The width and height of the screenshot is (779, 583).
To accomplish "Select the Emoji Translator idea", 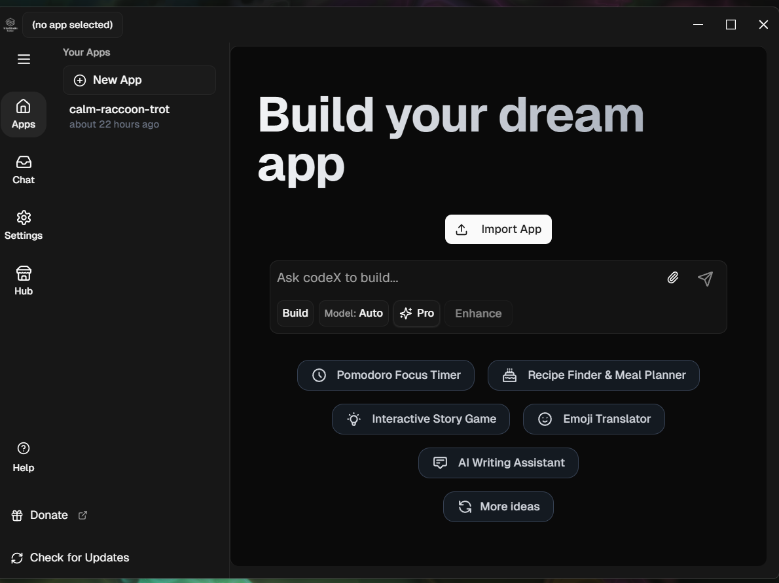I will (594, 419).
